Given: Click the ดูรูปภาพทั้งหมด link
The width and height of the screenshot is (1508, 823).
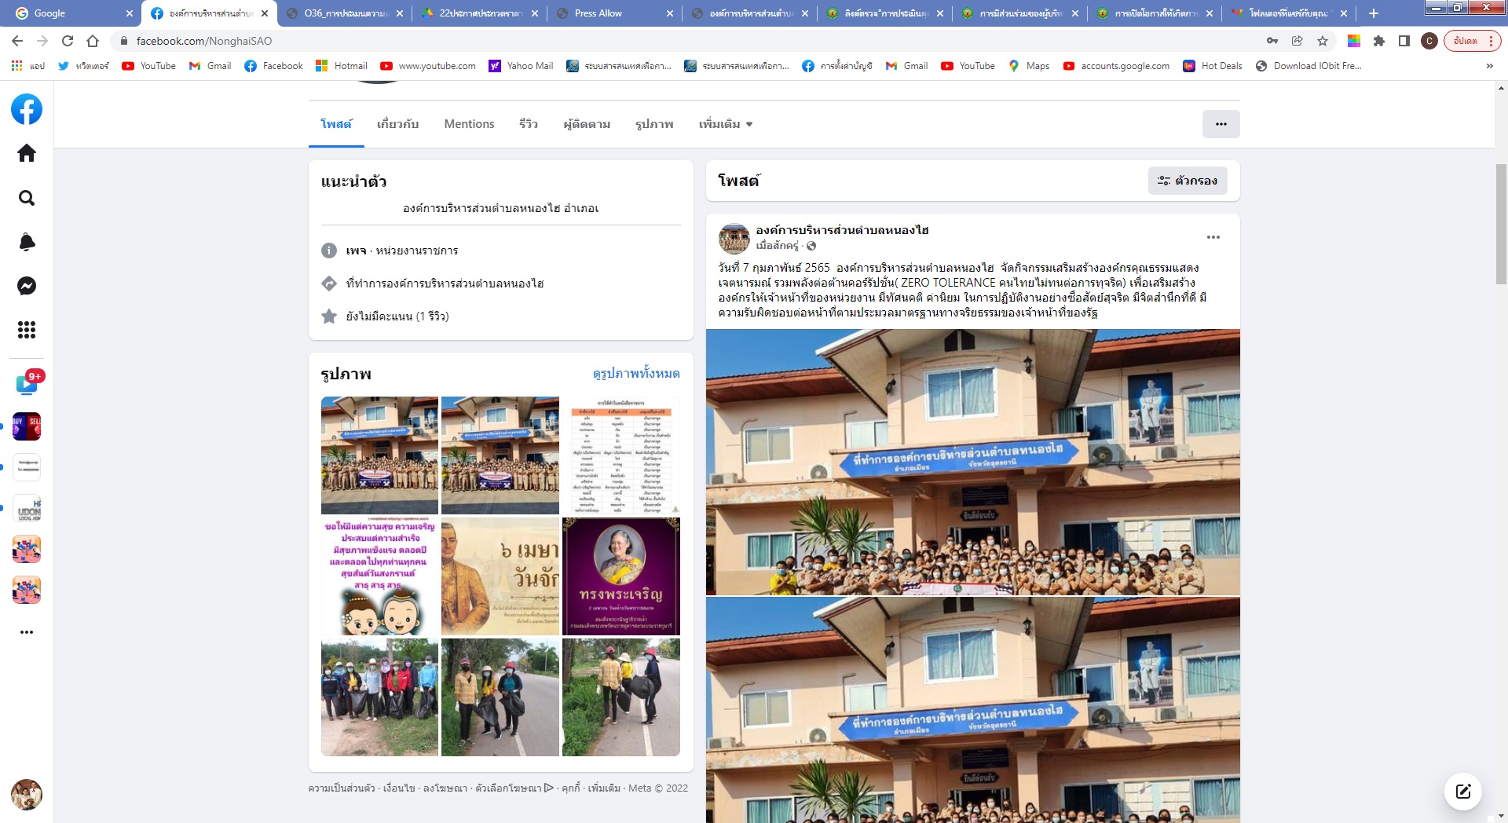Looking at the screenshot, I should (636, 374).
